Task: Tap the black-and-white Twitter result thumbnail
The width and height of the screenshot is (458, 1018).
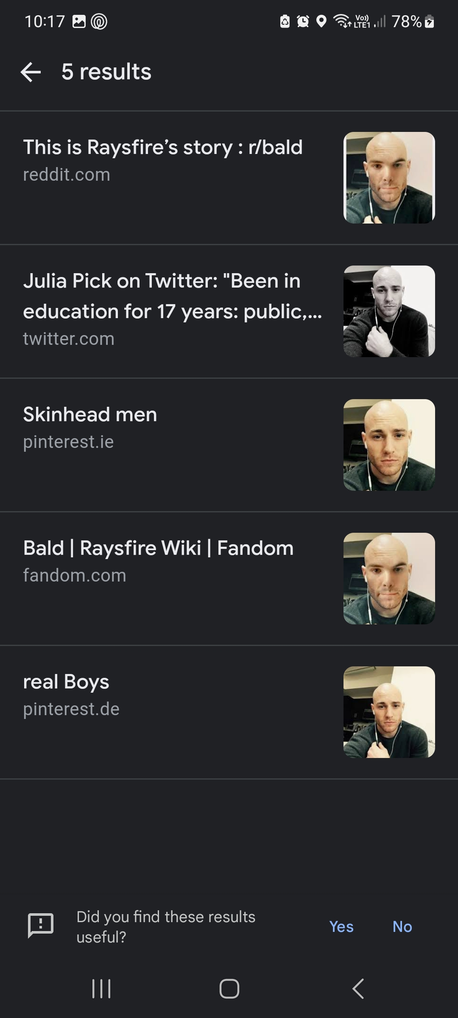Action: point(389,311)
